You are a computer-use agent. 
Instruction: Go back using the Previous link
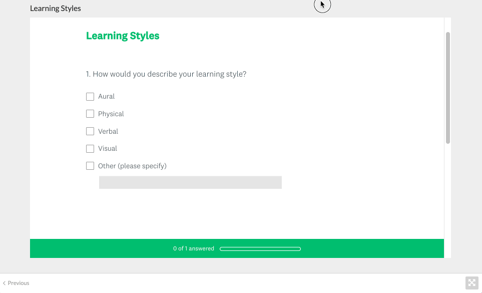pyautogui.click(x=19, y=283)
